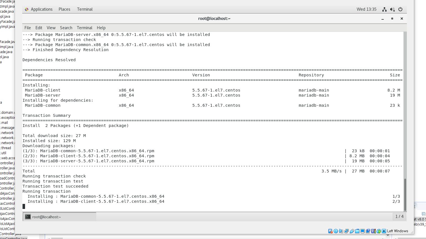Screen dimensions: 426x239
Task: Click the VirtualBox audio status icon
Action: pyautogui.click(x=341, y=231)
